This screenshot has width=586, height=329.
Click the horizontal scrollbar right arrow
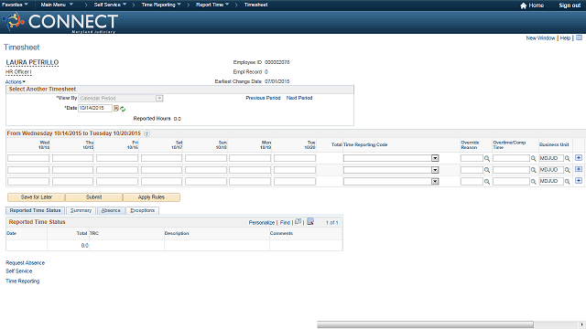(x=581, y=324)
